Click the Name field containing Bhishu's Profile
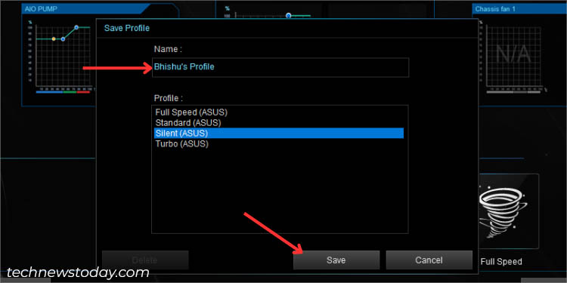The width and height of the screenshot is (567, 283). pos(280,67)
